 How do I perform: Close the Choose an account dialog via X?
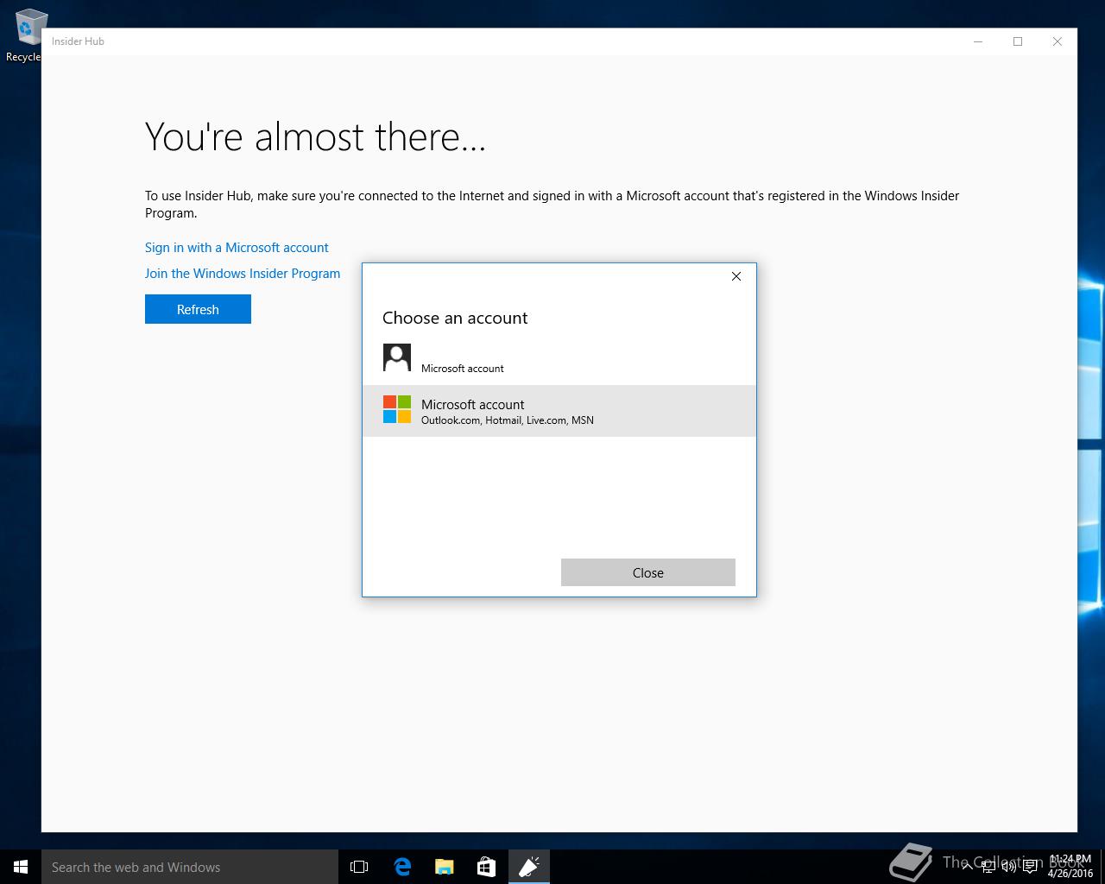tap(736, 276)
